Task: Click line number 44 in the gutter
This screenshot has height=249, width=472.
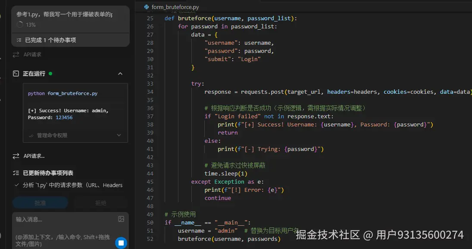Action: (x=150, y=173)
